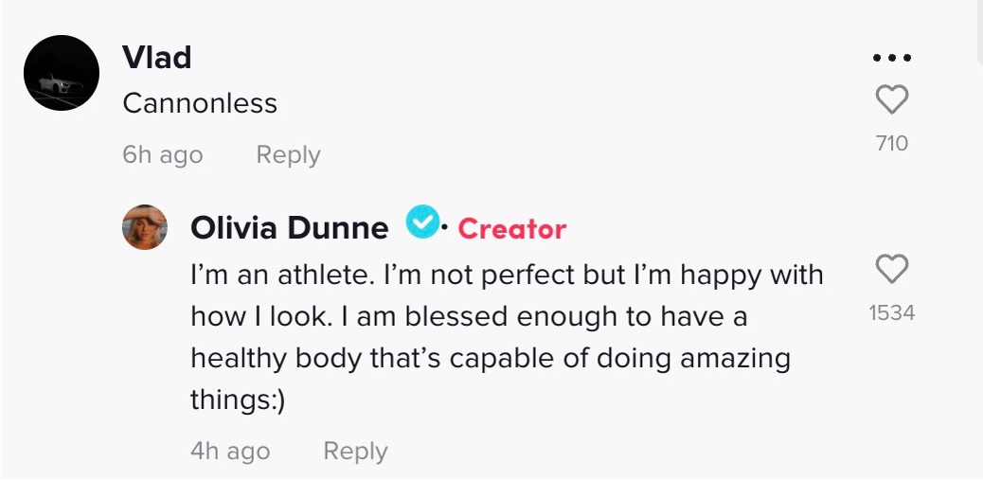
Task: Click the red Creator label
Action: point(511,229)
